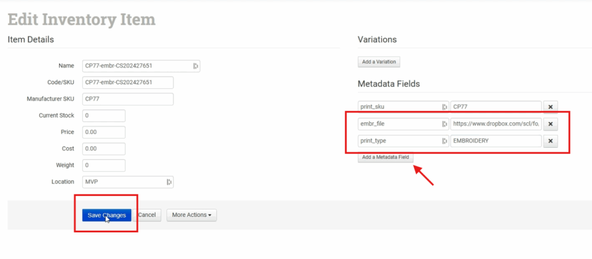Remove the print_sku metadata row
The height and width of the screenshot is (259, 592).
(550, 107)
